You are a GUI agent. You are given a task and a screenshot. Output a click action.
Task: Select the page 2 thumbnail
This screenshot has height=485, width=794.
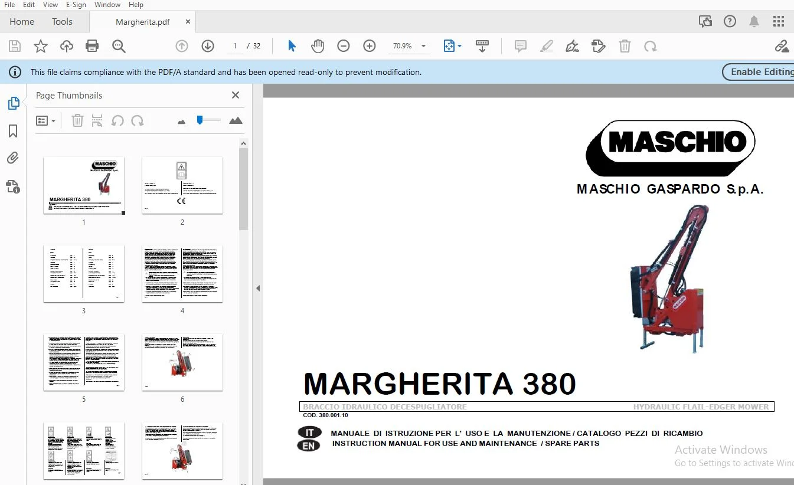(x=182, y=185)
